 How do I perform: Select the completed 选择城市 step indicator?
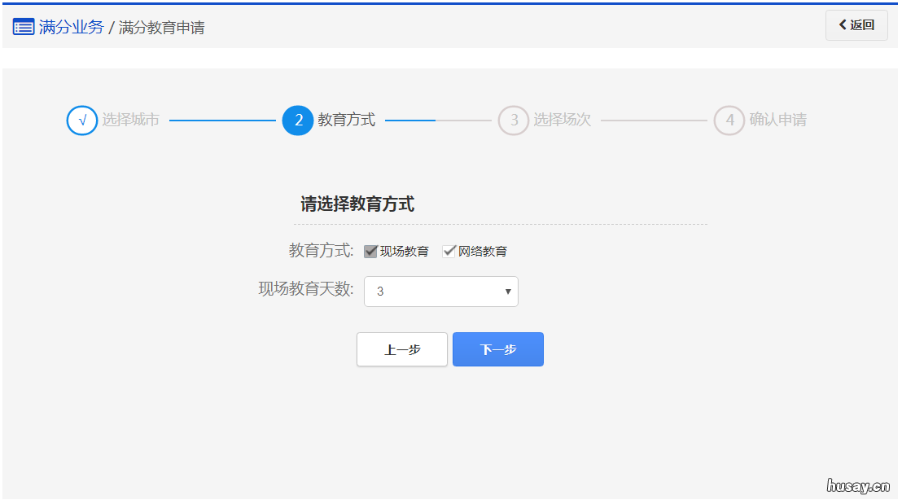pos(81,120)
